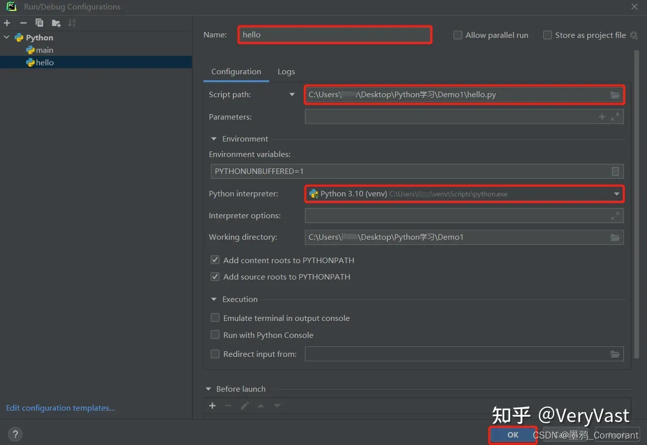Edit environment variables list icon
The height and width of the screenshot is (445, 647).
[615, 171]
